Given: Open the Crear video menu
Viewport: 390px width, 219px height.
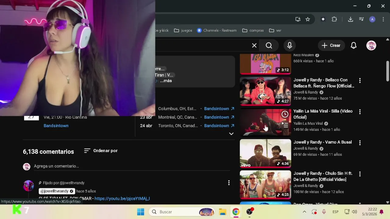Looking at the screenshot, I should pos(331,46).
